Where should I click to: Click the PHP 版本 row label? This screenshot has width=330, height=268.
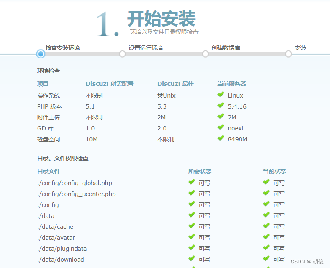49,106
